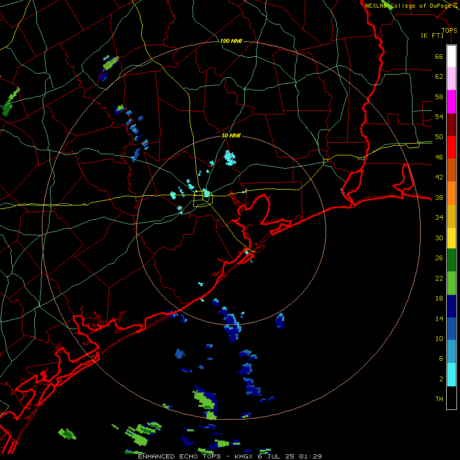
Task: Click the legend value 66
Action: click(x=439, y=57)
